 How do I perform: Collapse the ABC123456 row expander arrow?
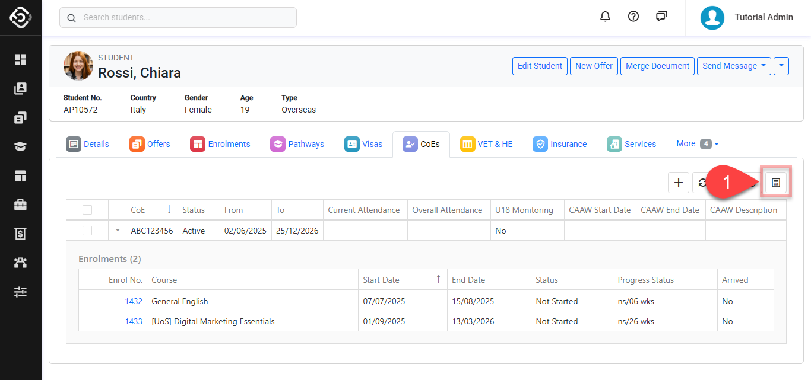pos(118,231)
